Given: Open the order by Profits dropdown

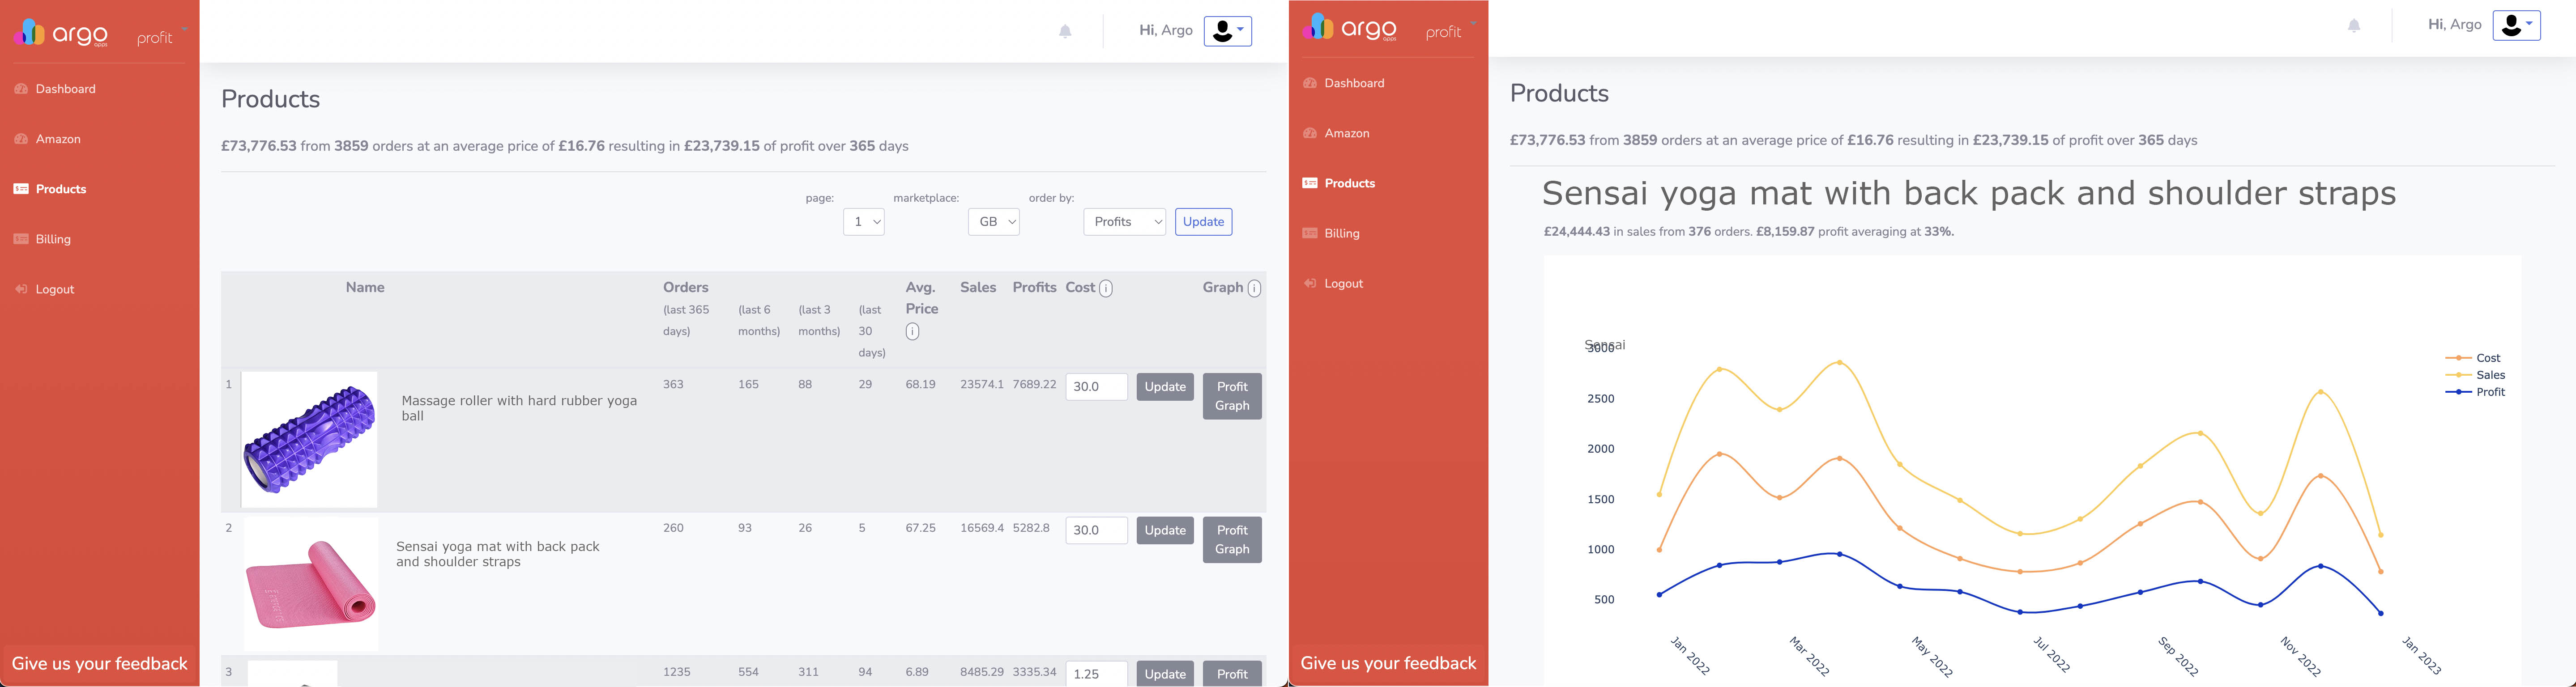Looking at the screenshot, I should point(1124,222).
